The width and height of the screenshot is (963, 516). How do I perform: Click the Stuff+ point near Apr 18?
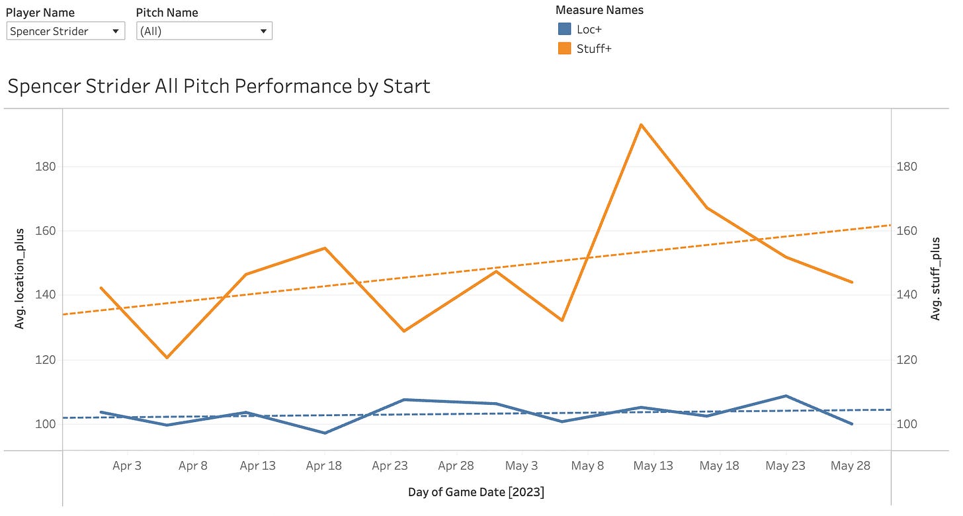point(325,248)
